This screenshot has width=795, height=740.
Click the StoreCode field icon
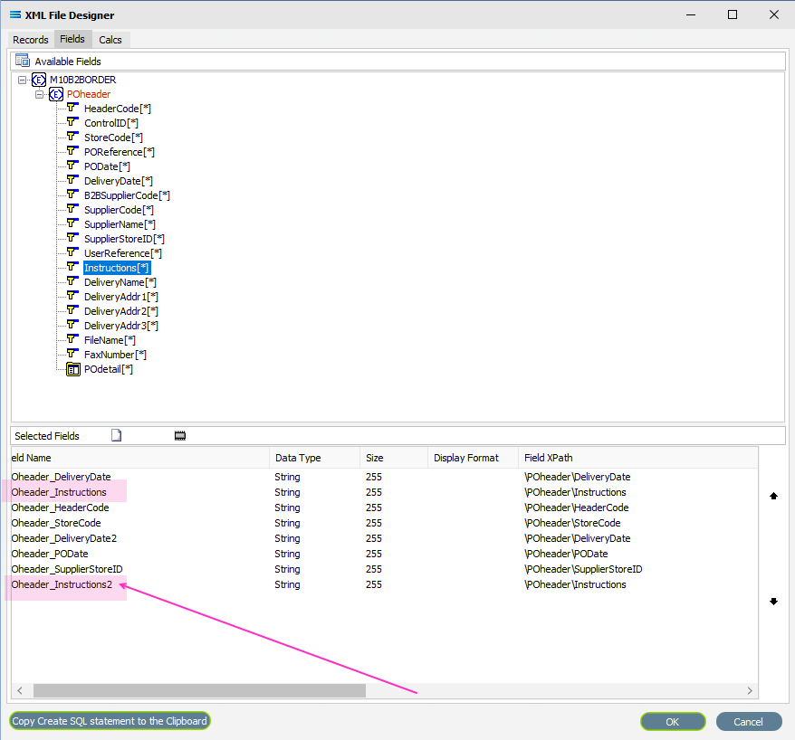click(x=72, y=137)
